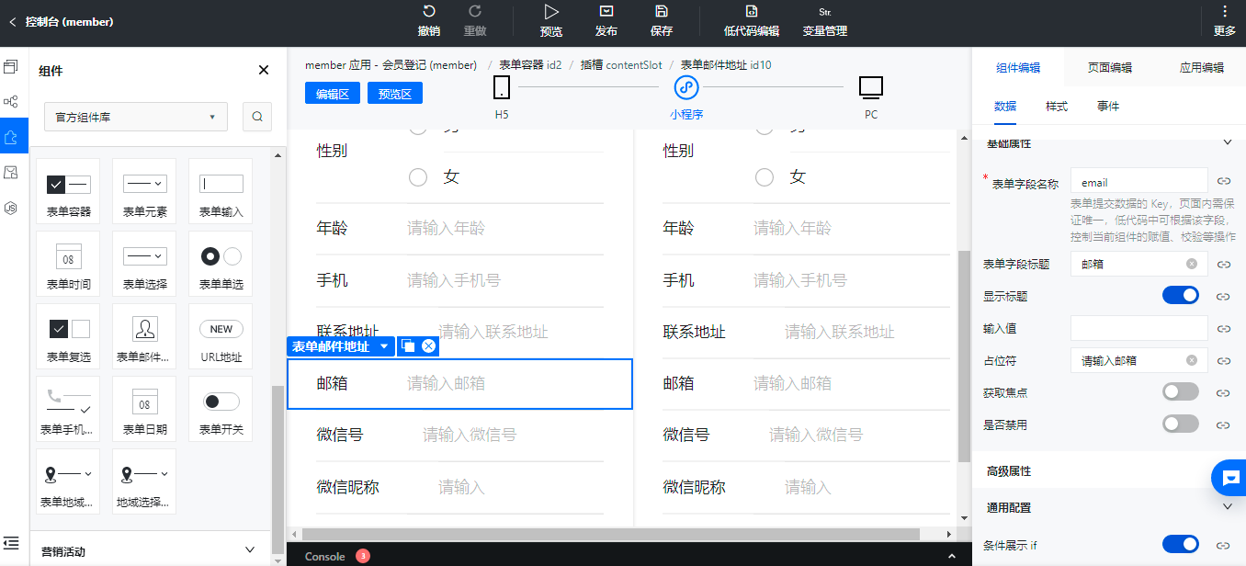Collapse the 通用配置 section
The height and width of the screenshot is (566, 1246).
click(1228, 506)
